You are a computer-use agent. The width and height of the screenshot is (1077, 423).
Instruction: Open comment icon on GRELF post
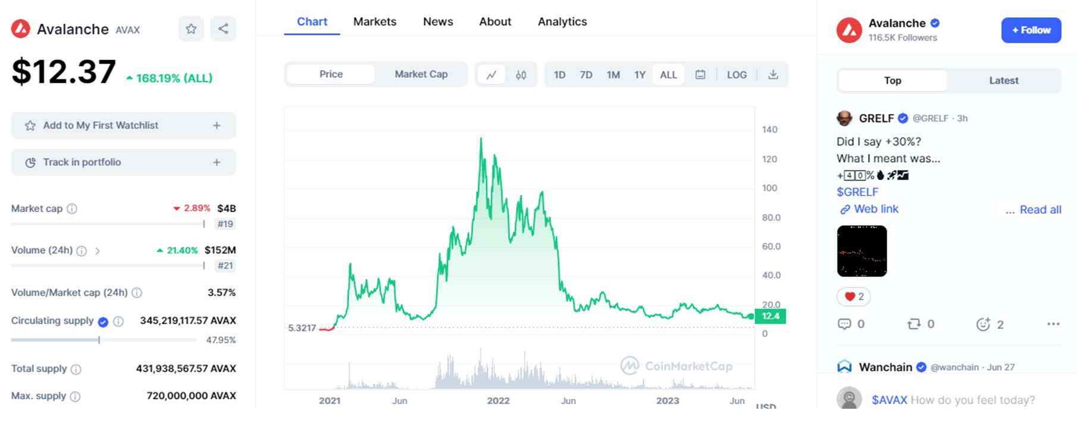(844, 324)
